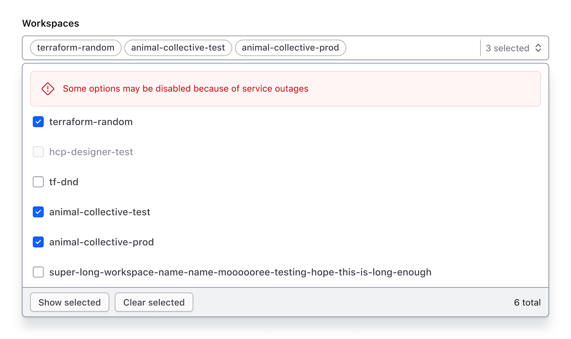Click Clear selected
This screenshot has width=571, height=339.
point(154,302)
